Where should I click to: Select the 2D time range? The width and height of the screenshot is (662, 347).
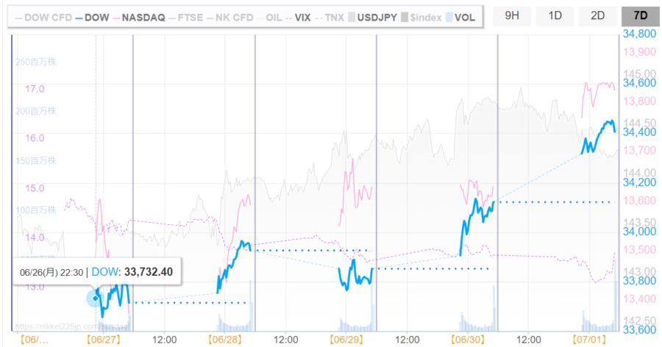point(598,15)
